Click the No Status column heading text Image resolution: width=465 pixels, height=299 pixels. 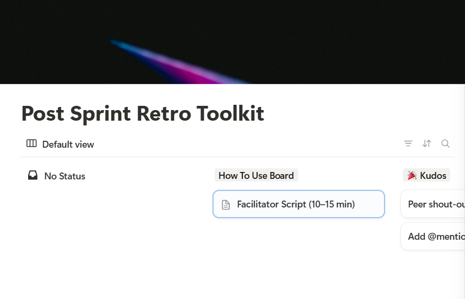pos(65,176)
